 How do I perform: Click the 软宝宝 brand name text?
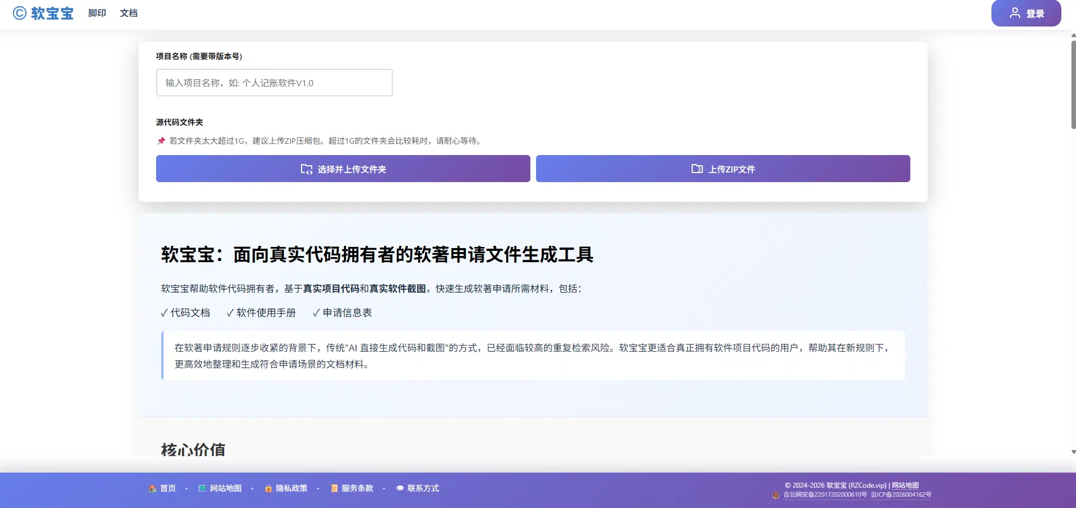pos(52,13)
